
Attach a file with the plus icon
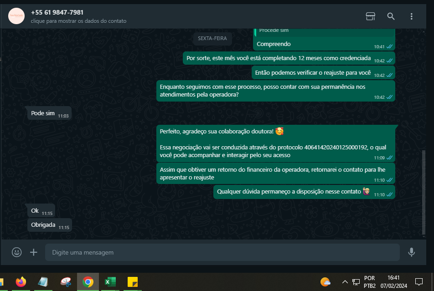(x=33, y=252)
